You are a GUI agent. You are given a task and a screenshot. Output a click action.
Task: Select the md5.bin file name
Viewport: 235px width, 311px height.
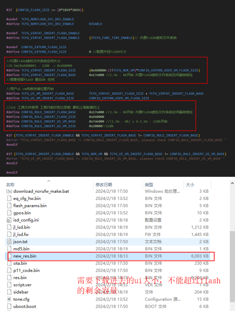21,249
